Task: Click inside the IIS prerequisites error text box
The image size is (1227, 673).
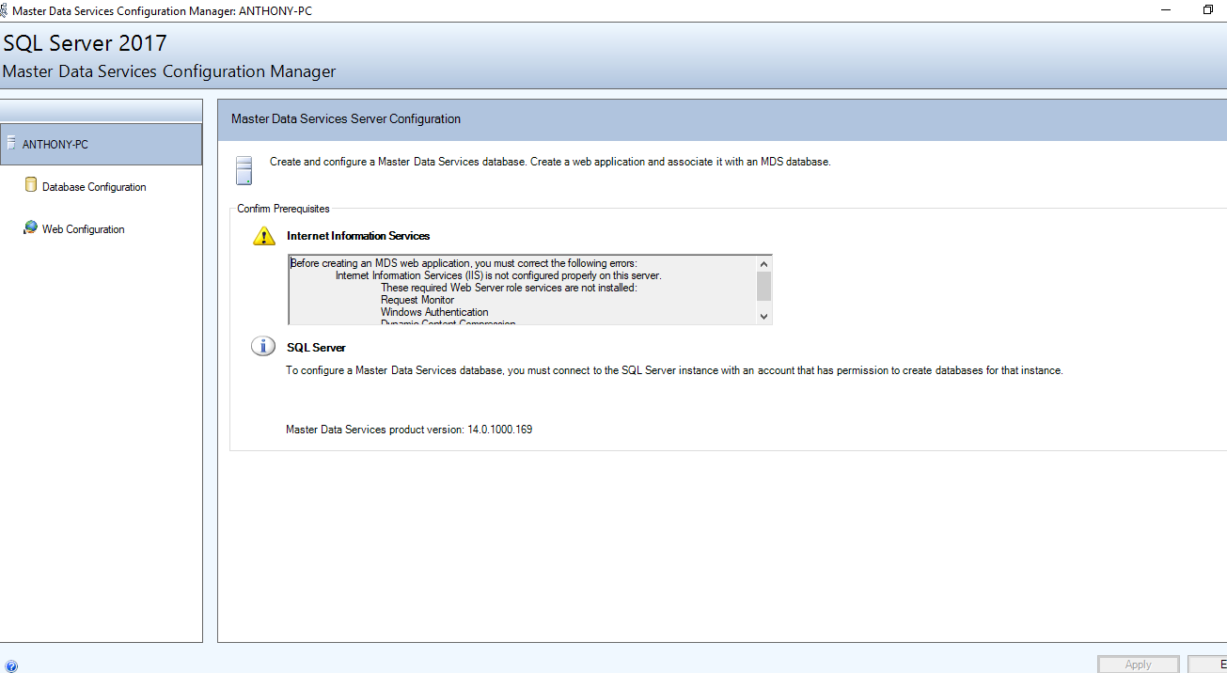Action: click(522, 290)
